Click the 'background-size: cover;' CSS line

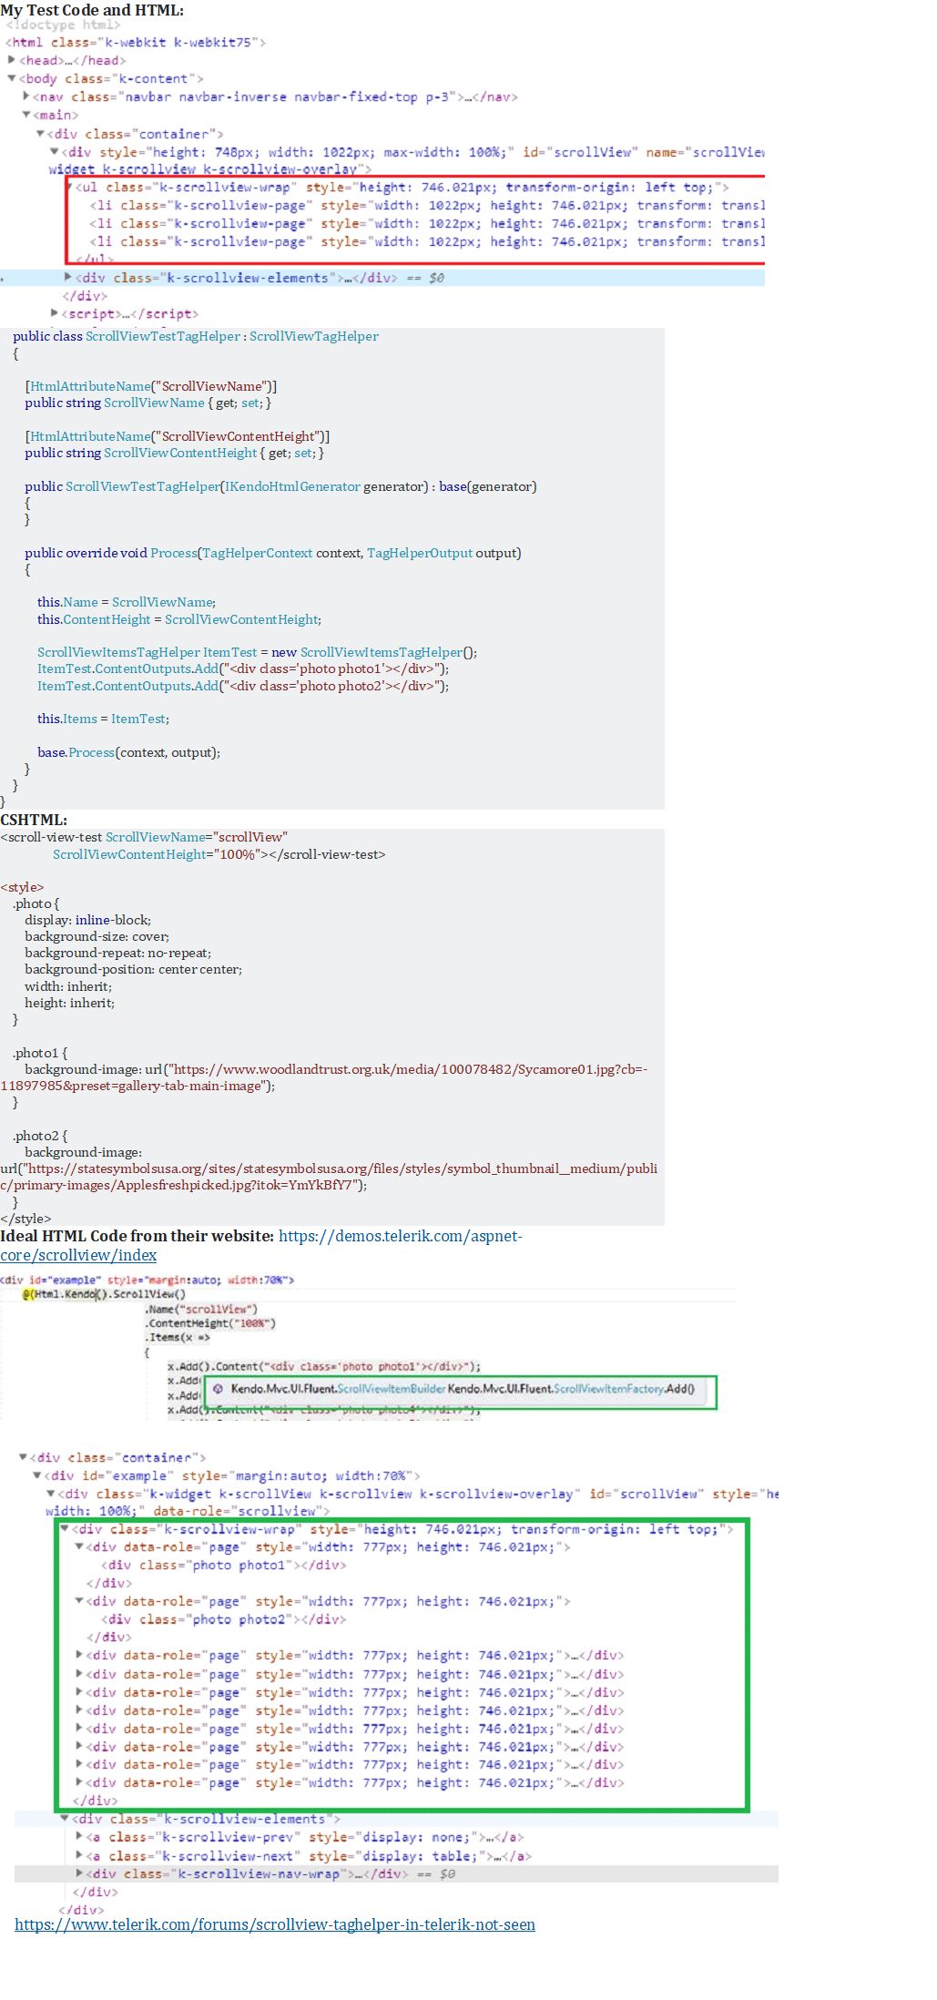97,936
